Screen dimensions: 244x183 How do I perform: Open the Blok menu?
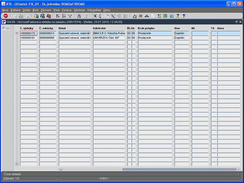coord(35,10)
